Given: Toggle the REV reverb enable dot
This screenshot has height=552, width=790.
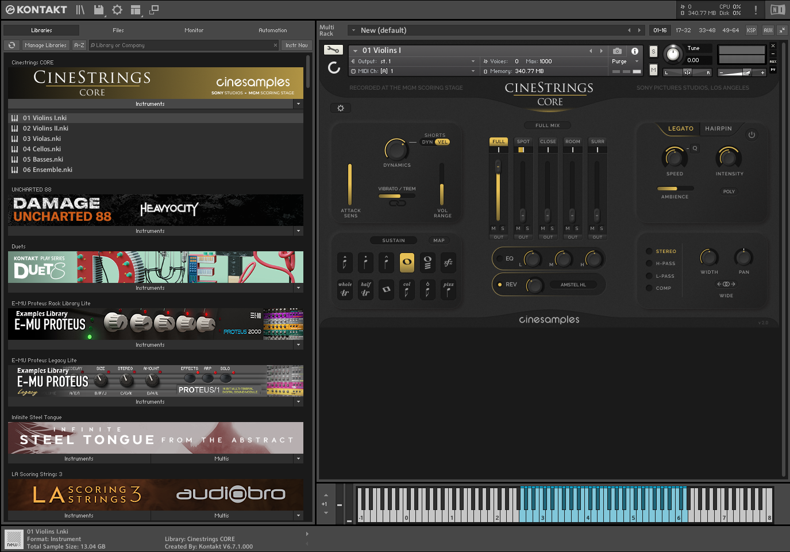Looking at the screenshot, I should click(x=500, y=285).
